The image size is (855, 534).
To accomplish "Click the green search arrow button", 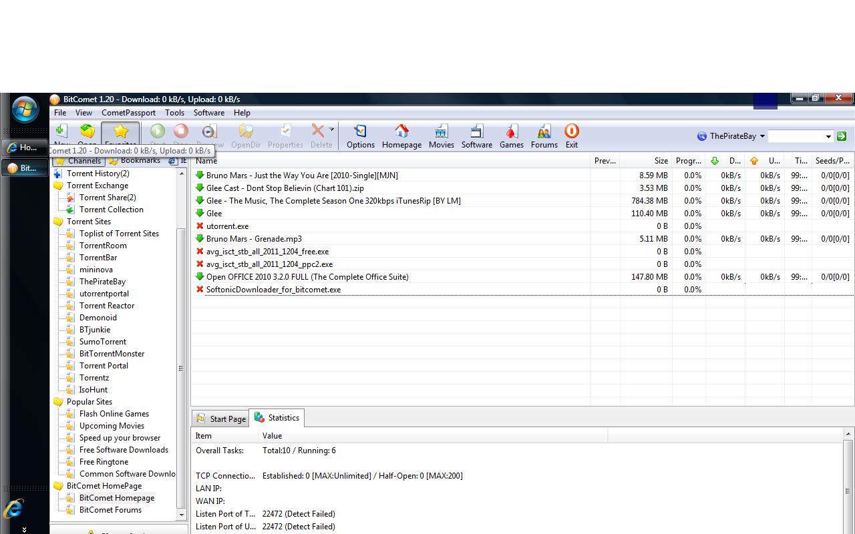I will pos(842,136).
